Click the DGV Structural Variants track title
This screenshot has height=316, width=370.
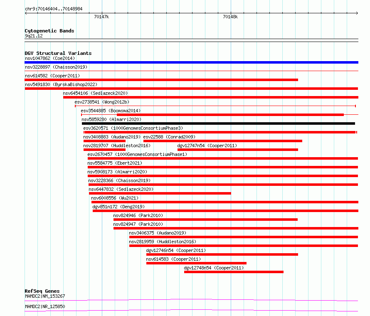(58, 53)
